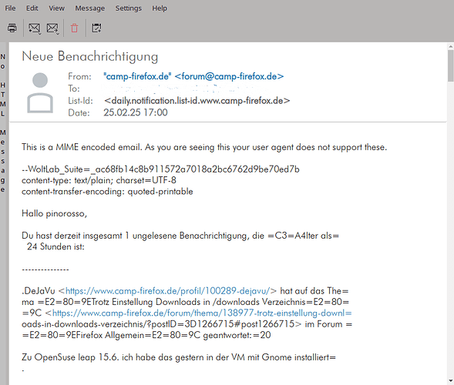Create calendar event from message icon

pos(96,28)
